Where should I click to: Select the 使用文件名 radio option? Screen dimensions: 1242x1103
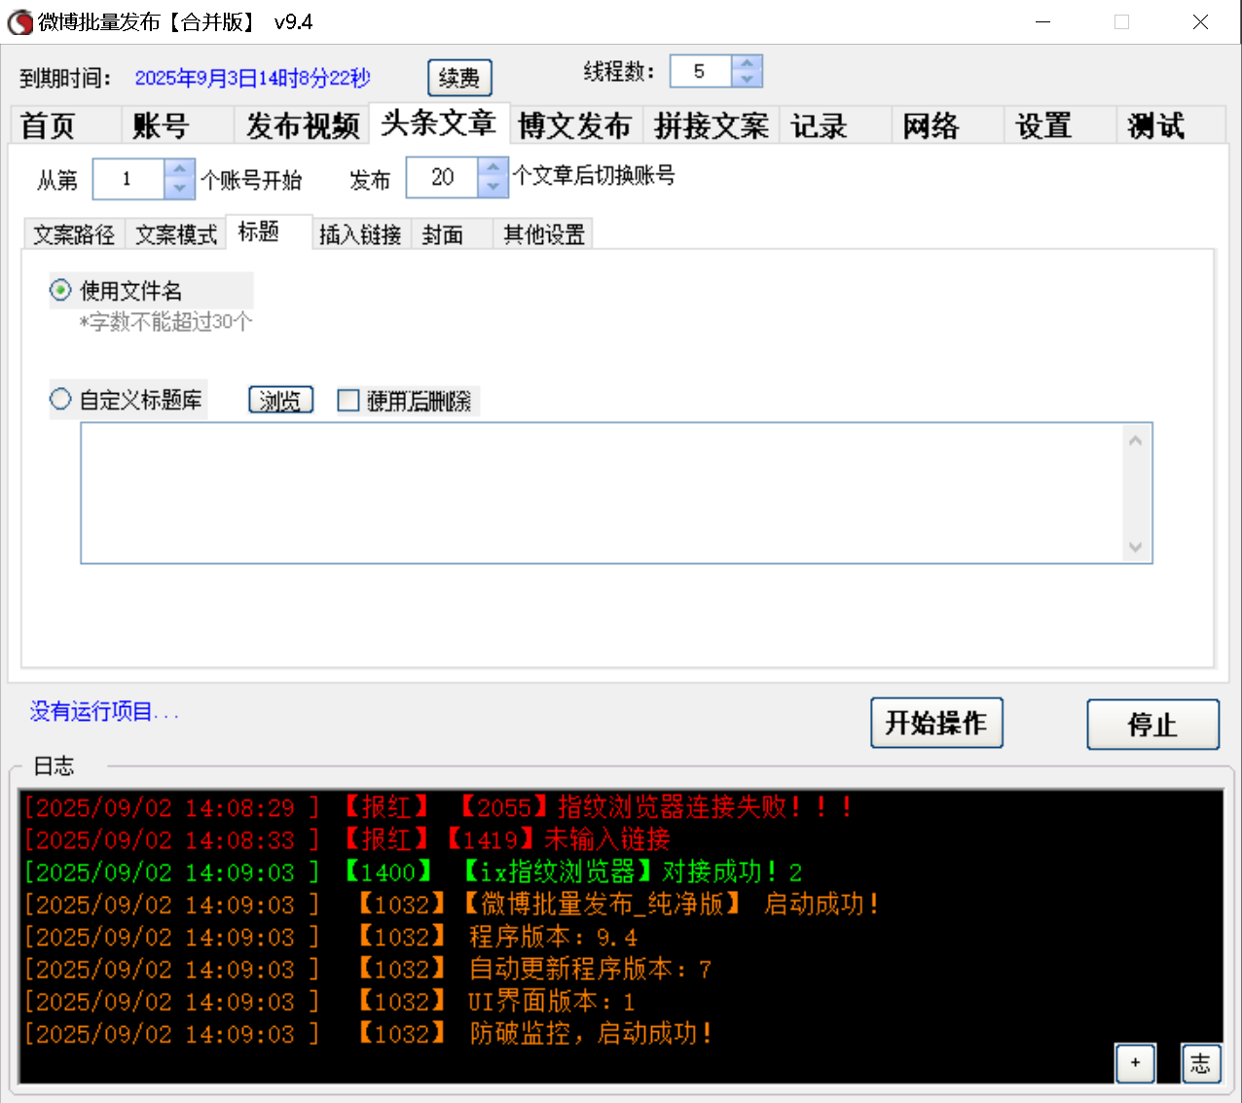point(60,289)
